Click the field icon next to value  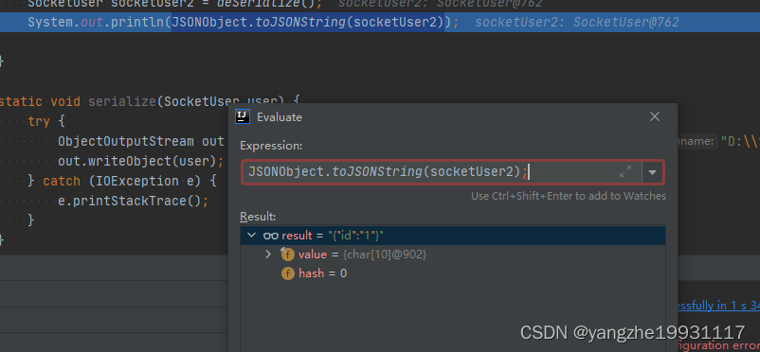(x=287, y=255)
